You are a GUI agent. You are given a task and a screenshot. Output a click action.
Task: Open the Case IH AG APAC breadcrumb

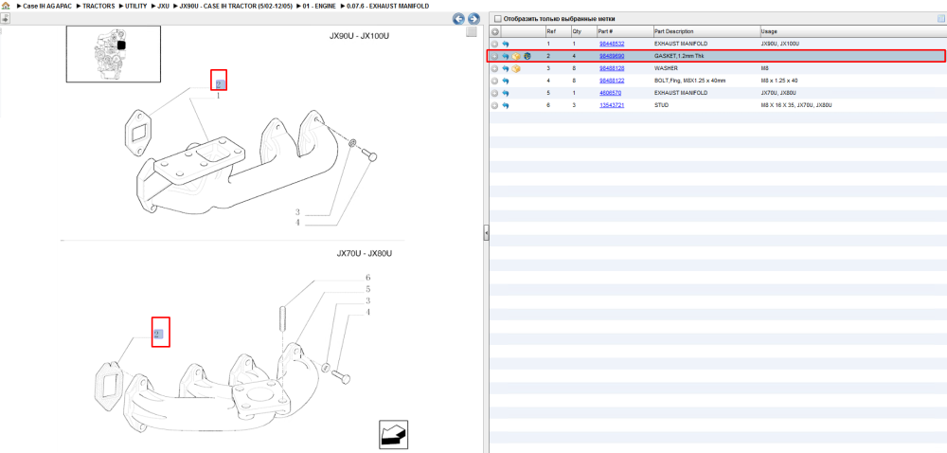click(x=46, y=6)
